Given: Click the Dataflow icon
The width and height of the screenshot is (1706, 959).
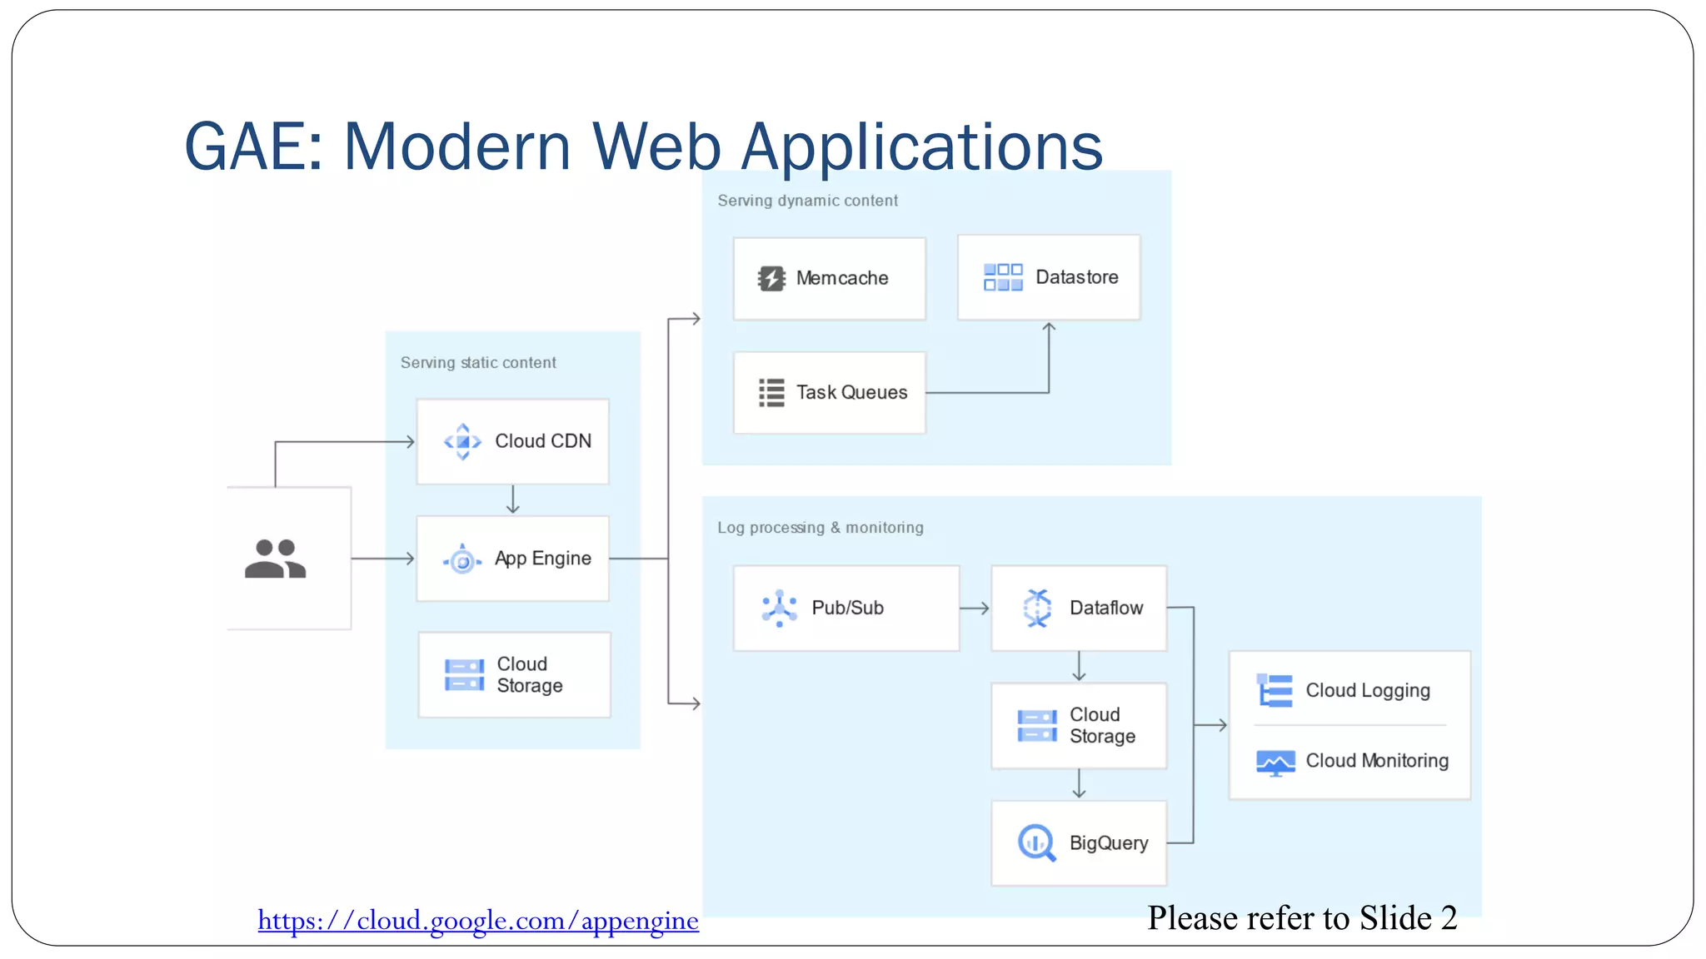Looking at the screenshot, I should (1037, 609).
